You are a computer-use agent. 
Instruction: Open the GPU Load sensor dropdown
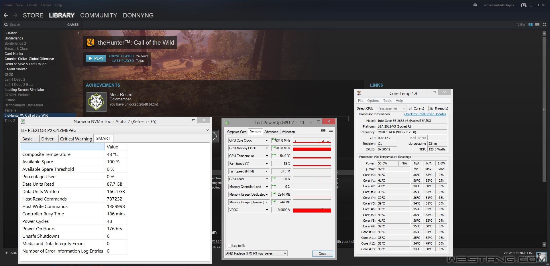point(267,179)
